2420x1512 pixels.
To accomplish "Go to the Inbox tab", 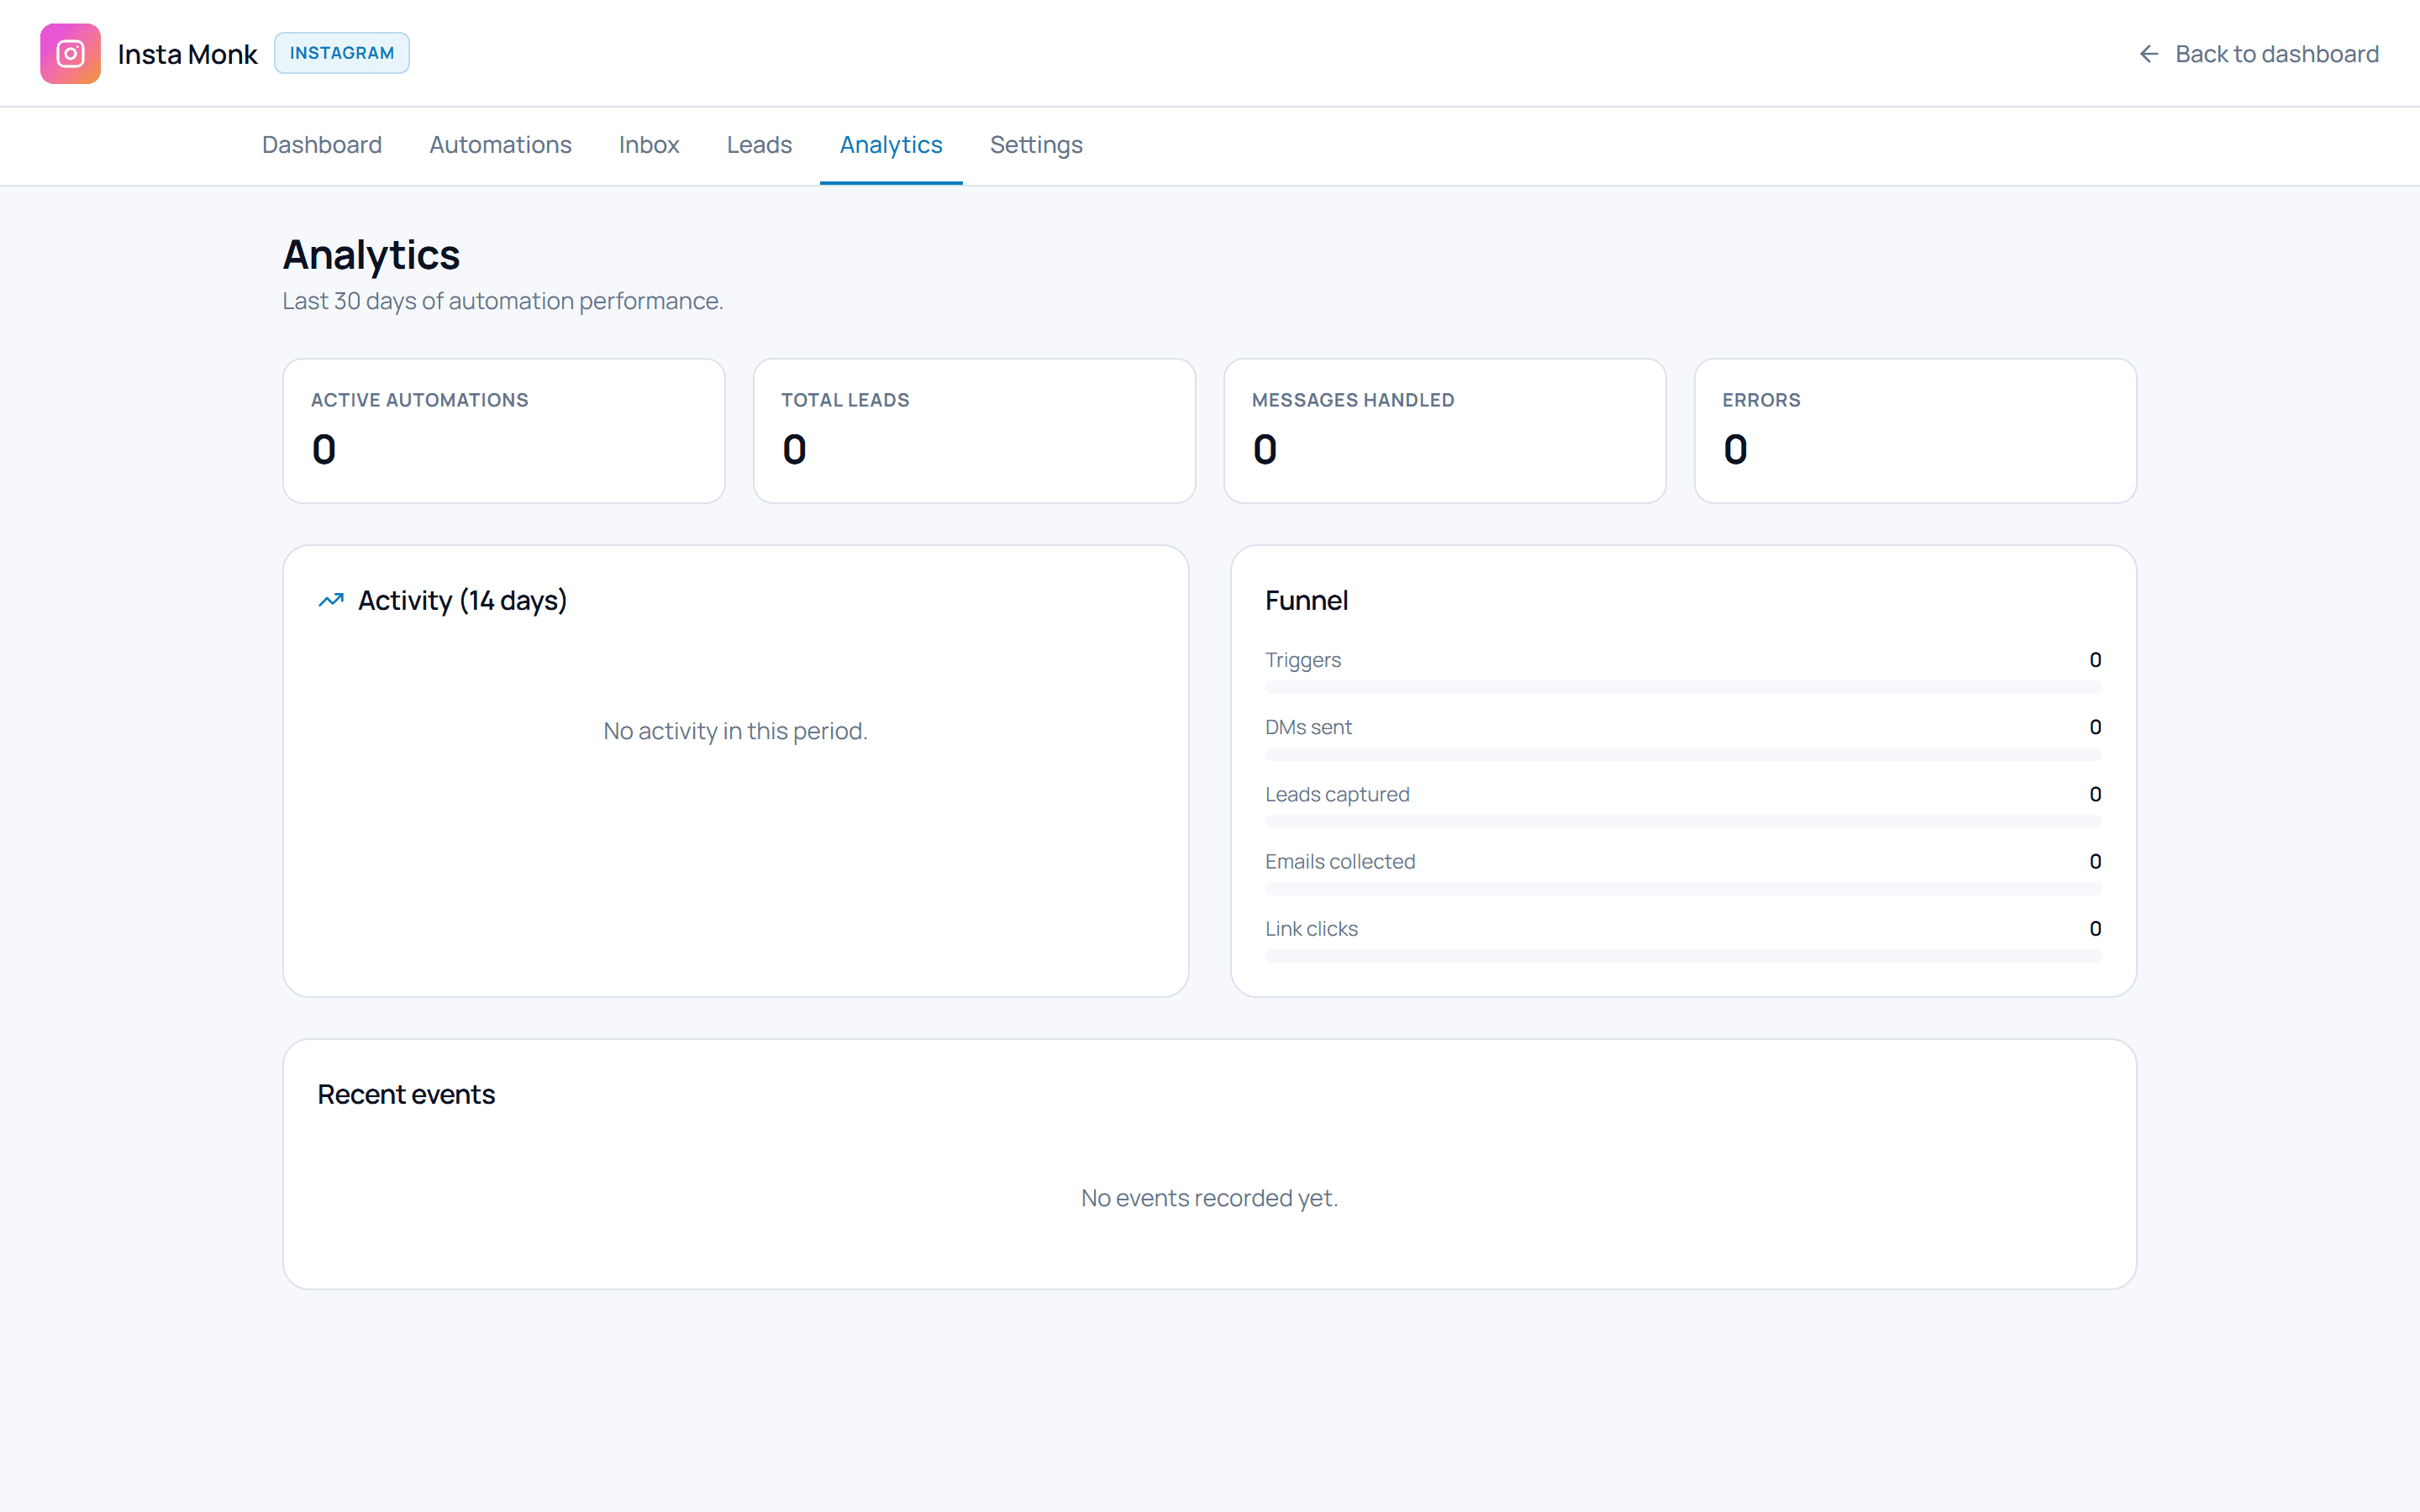I will 649,145.
